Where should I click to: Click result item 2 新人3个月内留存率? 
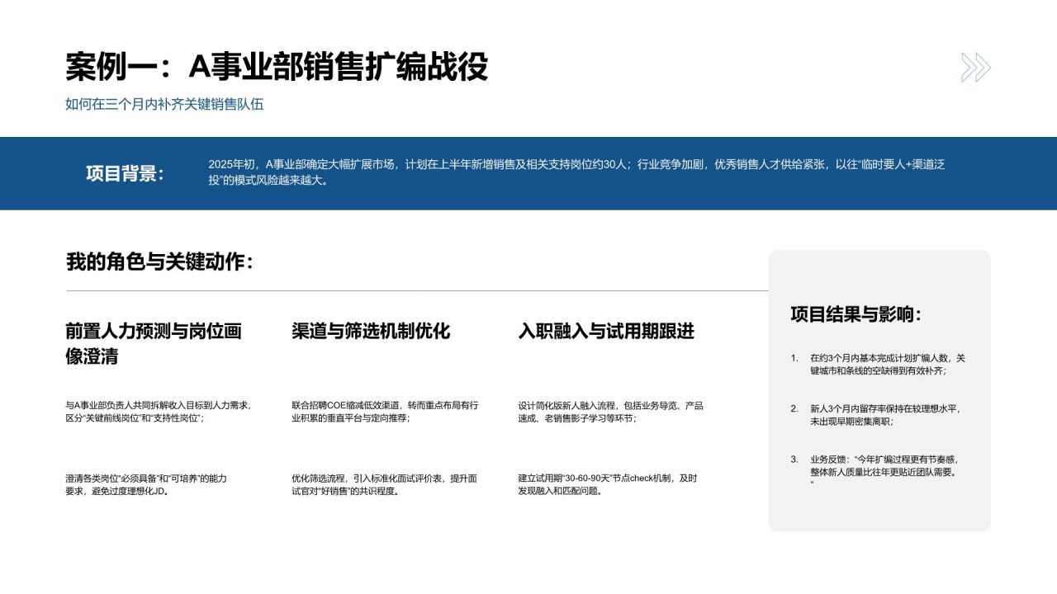(876, 414)
